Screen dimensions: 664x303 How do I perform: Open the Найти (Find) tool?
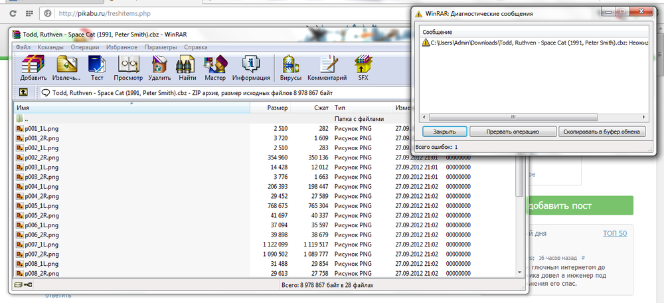tap(187, 67)
